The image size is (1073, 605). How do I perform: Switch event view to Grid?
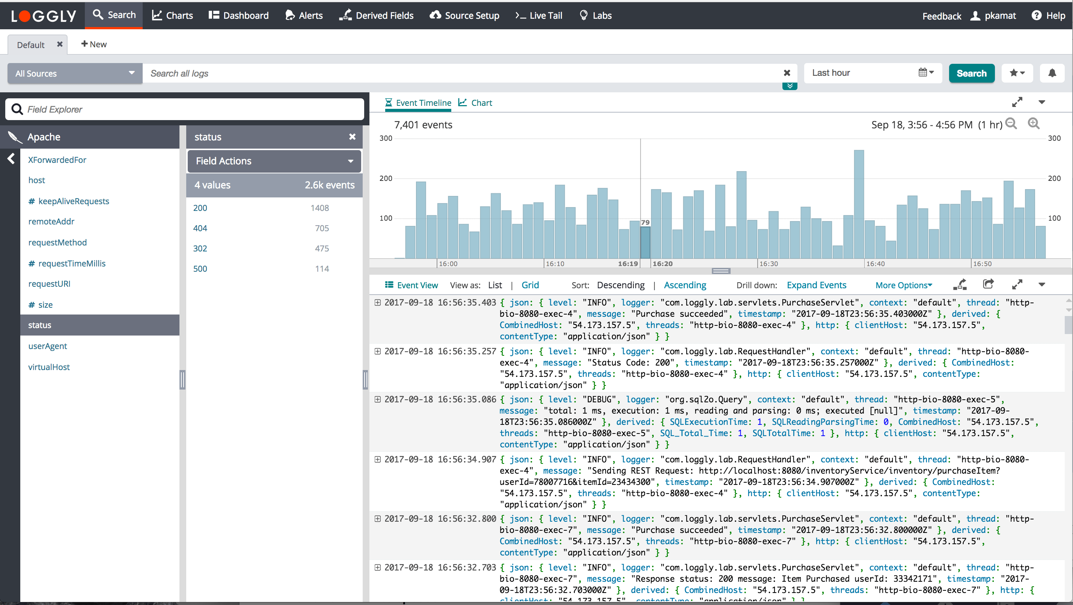click(530, 285)
